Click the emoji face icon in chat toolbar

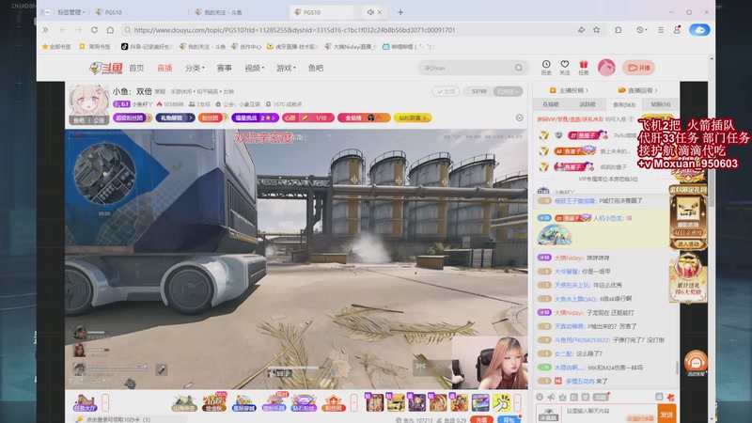pyautogui.click(x=540, y=397)
